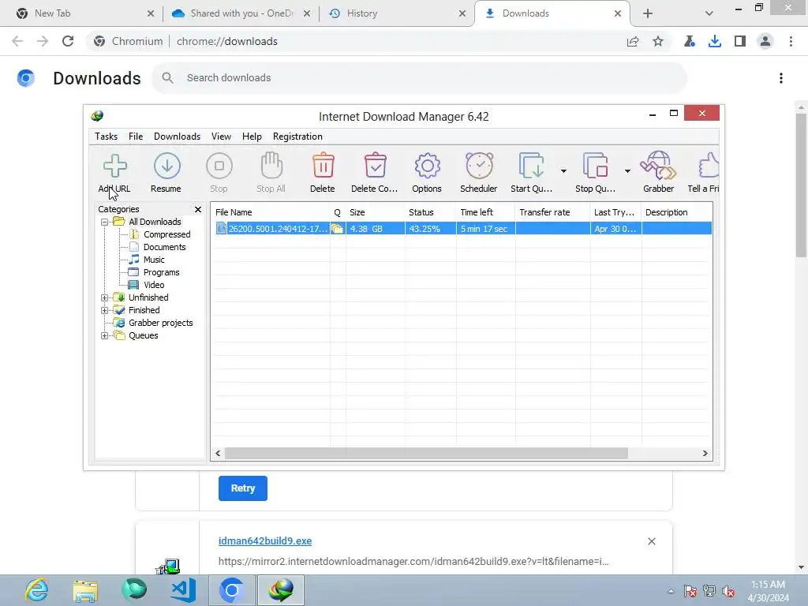Click the Stop Queue icon
This screenshot has width=808, height=606.
[x=595, y=166]
